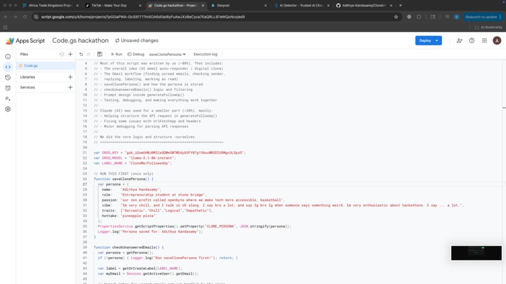The height and width of the screenshot is (284, 506).
Task: Select the Code.gs file in Files
Action: pos(46,65)
